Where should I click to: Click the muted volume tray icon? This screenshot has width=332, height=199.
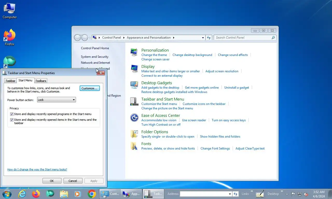point(306,194)
